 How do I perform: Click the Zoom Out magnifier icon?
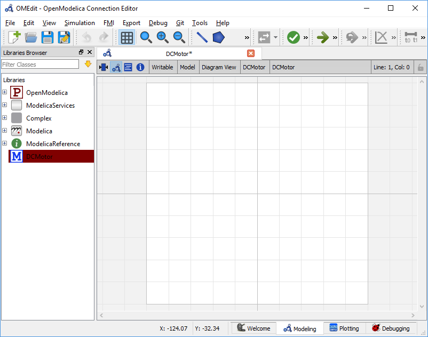tap(179, 37)
